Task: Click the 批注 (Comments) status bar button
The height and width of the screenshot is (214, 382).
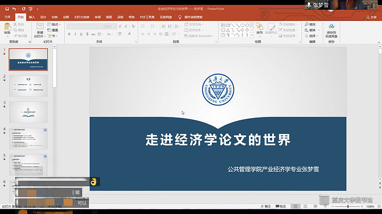Action: point(281,206)
